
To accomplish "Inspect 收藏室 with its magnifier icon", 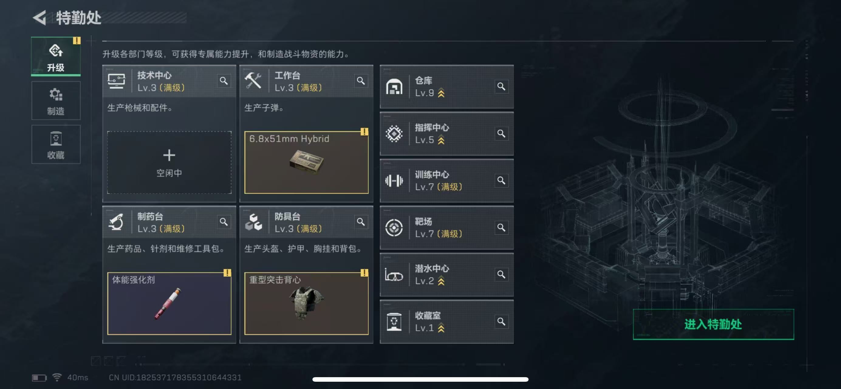I will click(x=501, y=322).
